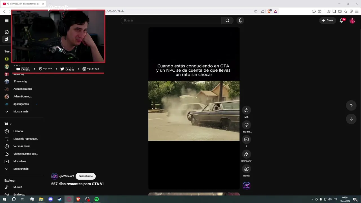
Task: Go to next Short with down arrow
Action: 351,119
